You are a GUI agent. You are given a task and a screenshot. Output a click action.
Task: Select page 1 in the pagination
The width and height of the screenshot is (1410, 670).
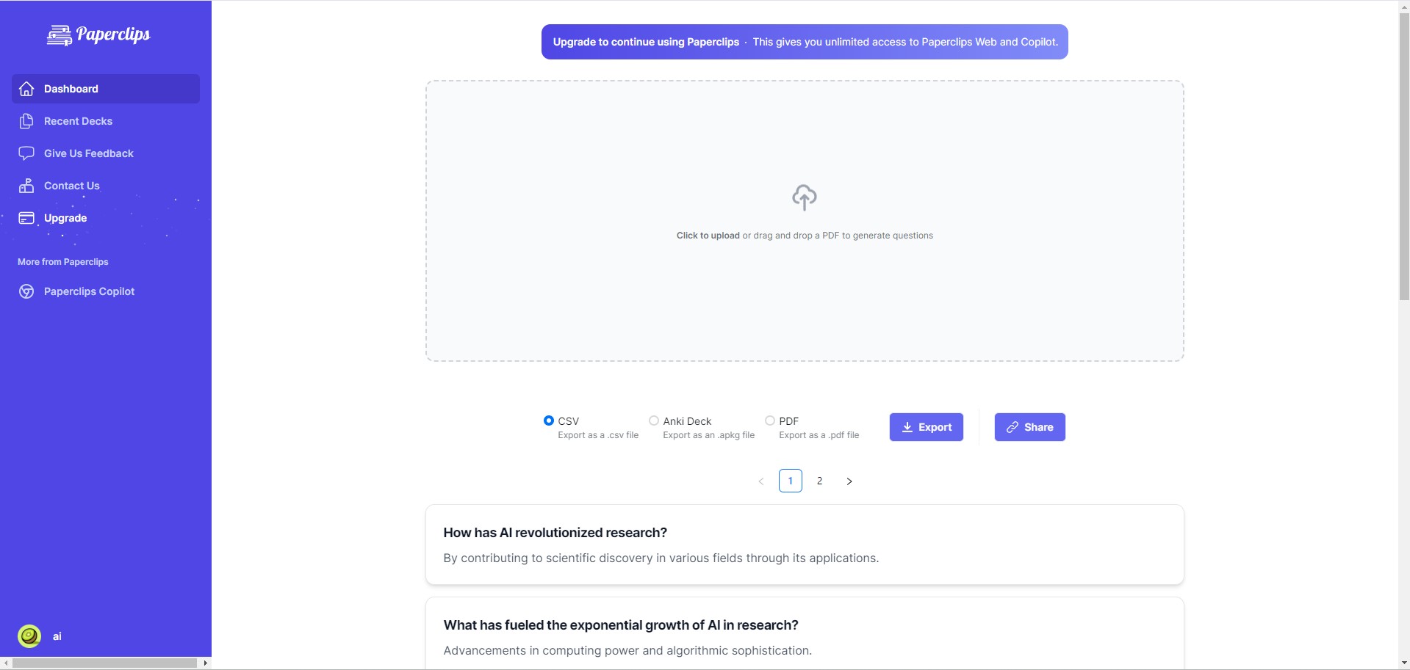tap(791, 481)
